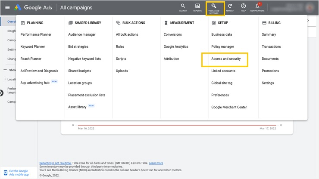The width and height of the screenshot is (319, 179).
Task: Open Conversions under Measurement
Action: pos(172,34)
